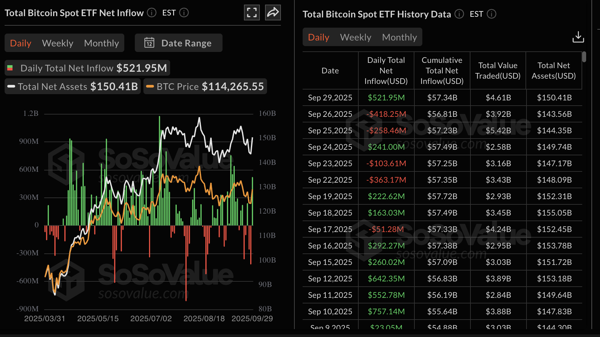The image size is (600, 337).
Task: Switch chart to Monthly view
Action: (102, 43)
